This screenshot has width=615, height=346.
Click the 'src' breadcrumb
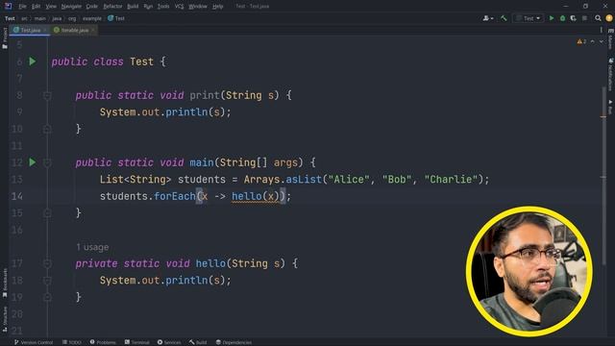[24, 18]
